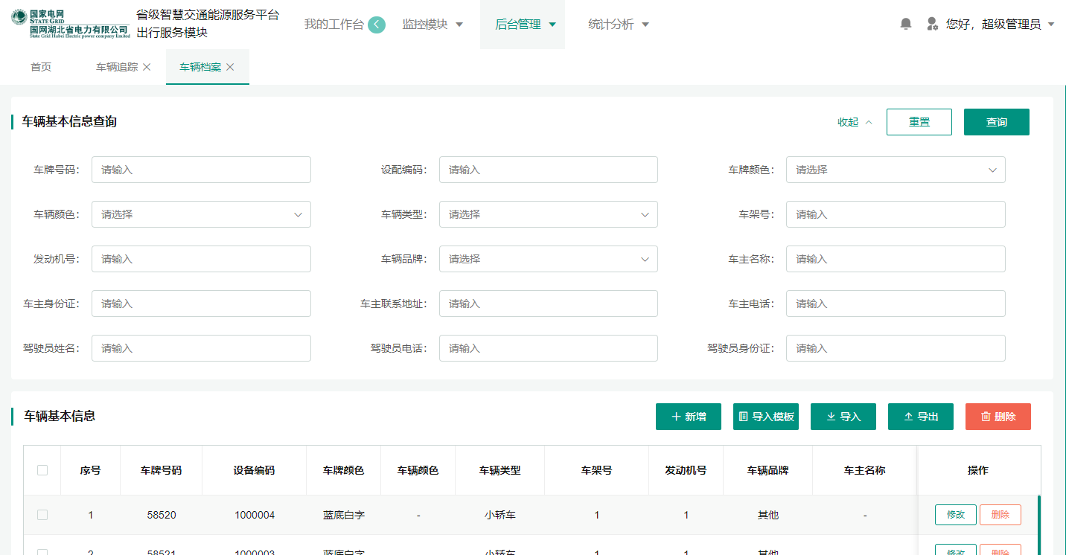Focus the 车主身份证 input field
The image size is (1066, 555).
tap(201, 304)
